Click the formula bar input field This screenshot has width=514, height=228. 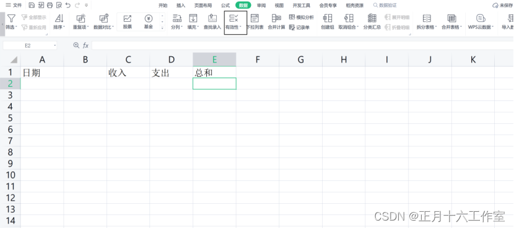click(302, 46)
